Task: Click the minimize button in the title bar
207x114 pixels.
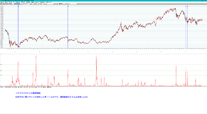Action: [x=199, y=1]
